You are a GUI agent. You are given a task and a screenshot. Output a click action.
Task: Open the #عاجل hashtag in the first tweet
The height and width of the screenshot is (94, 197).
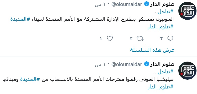(164, 12)
